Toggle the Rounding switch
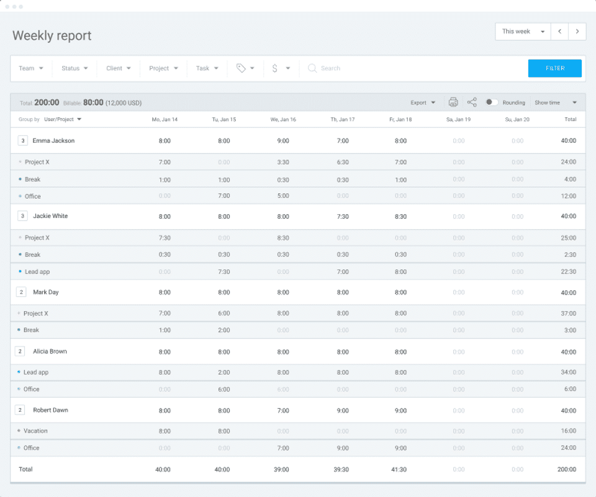The height and width of the screenshot is (497, 596). point(491,103)
